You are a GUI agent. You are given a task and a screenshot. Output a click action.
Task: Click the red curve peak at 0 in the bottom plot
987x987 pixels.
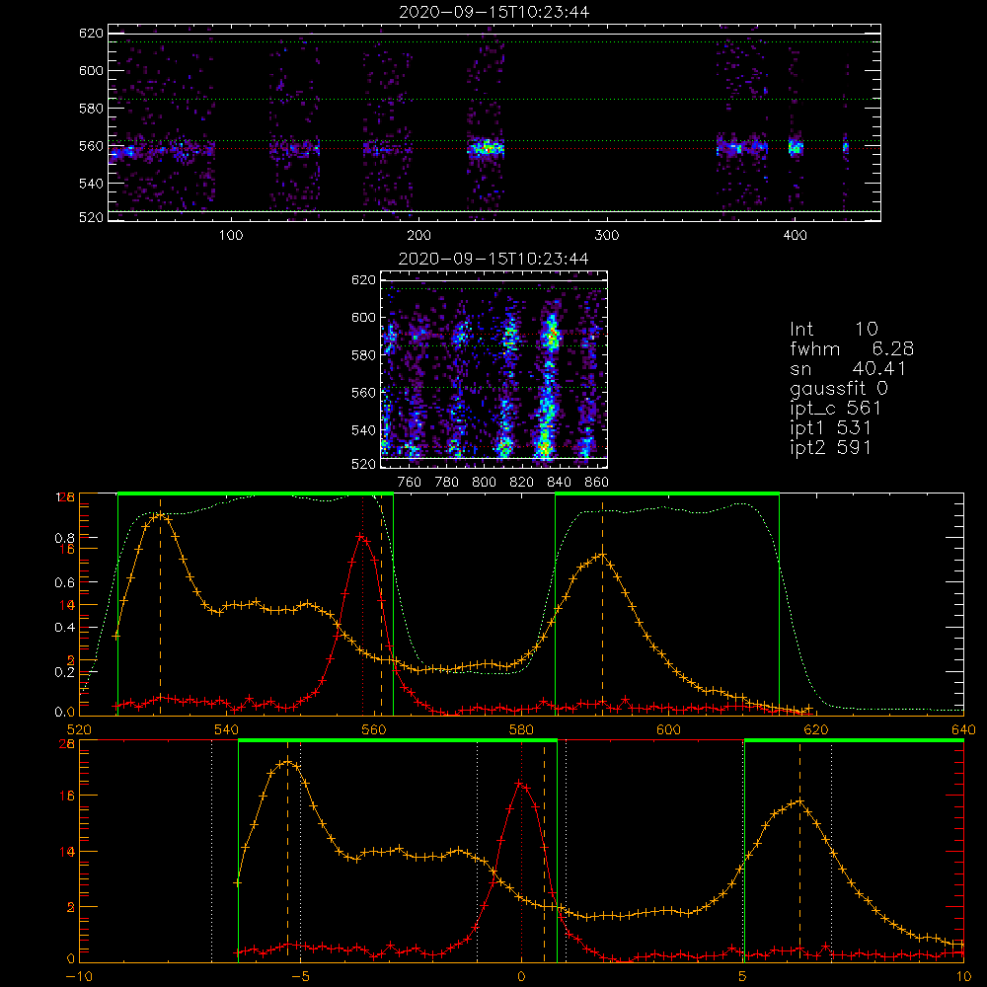[520, 784]
